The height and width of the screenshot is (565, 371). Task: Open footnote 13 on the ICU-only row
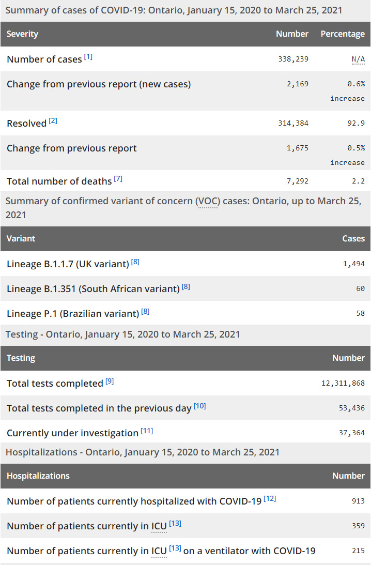pos(175,524)
